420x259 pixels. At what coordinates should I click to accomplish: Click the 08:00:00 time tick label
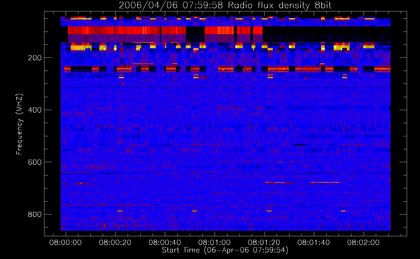[65, 243]
